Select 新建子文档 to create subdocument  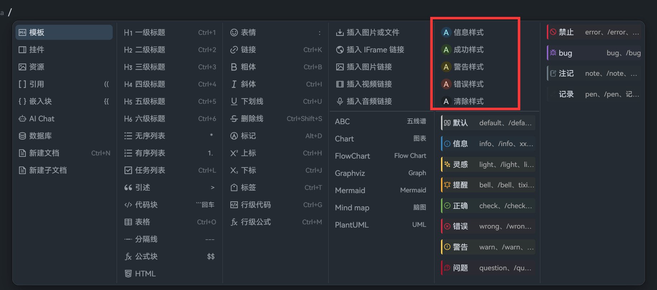pyautogui.click(x=47, y=170)
